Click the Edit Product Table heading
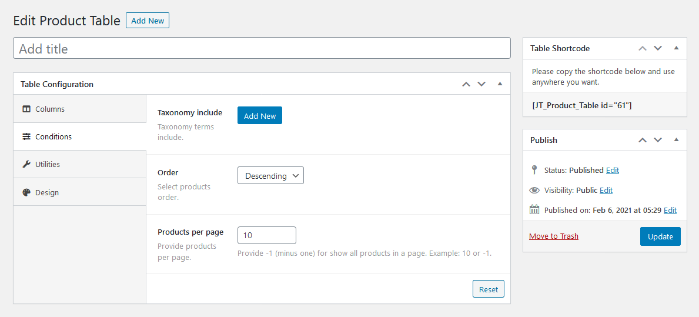This screenshot has width=699, height=317. tap(67, 21)
